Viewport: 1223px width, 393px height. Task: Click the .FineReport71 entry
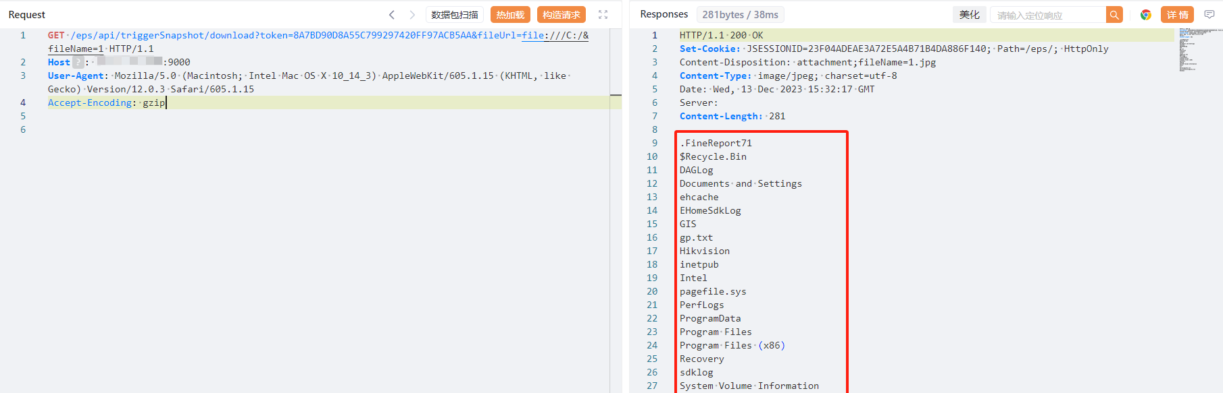(716, 143)
